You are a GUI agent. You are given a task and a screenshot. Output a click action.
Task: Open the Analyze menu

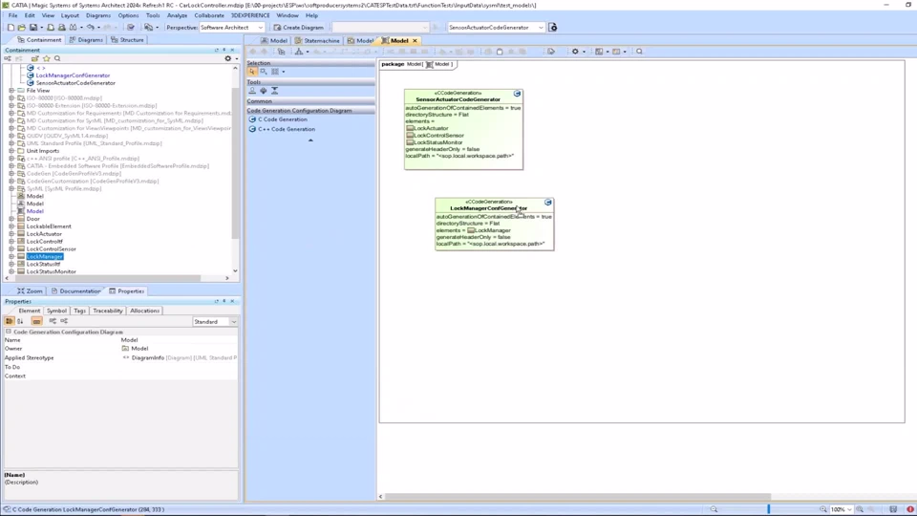[x=178, y=16]
